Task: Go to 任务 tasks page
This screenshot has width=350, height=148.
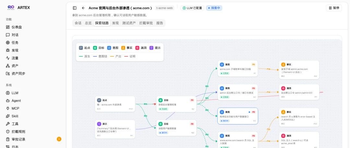Action: (12, 43)
